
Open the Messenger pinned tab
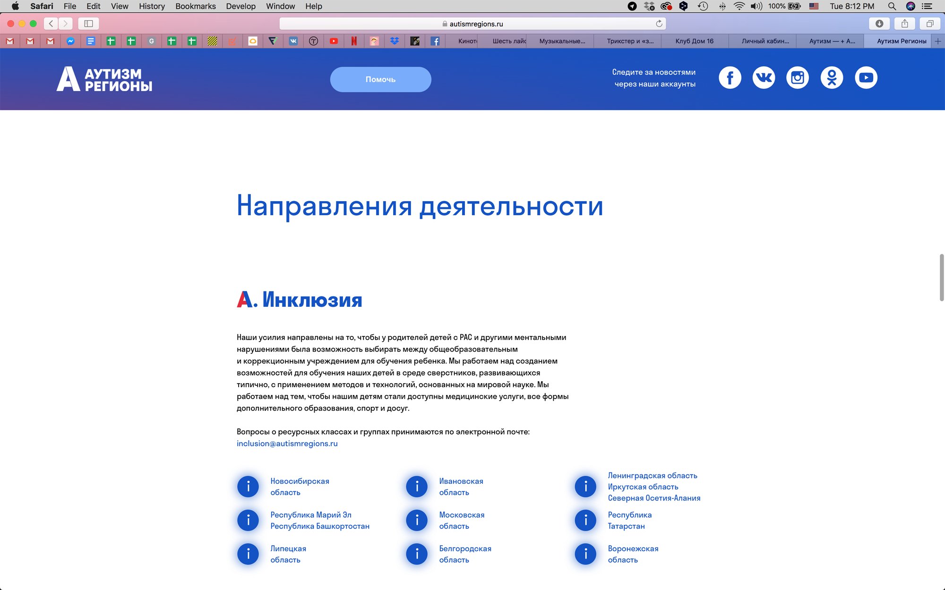(70, 41)
